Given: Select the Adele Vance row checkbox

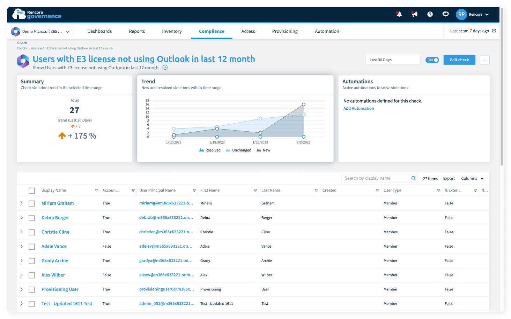Looking at the screenshot, I should (x=32, y=247).
